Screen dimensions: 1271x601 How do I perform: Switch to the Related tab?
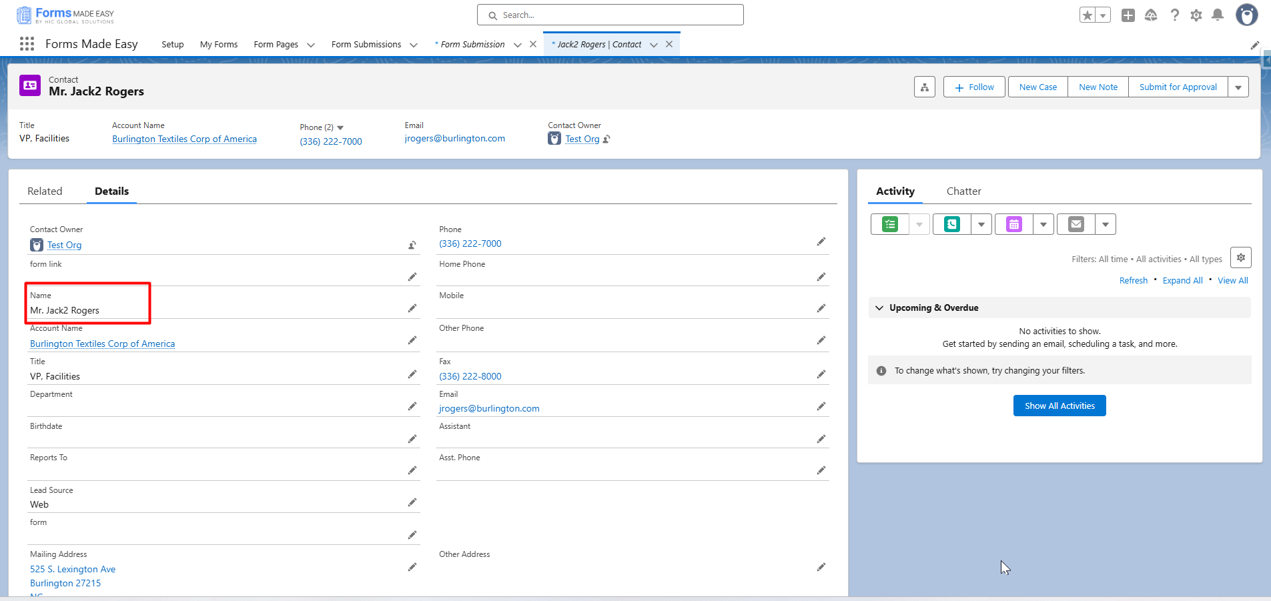point(45,191)
